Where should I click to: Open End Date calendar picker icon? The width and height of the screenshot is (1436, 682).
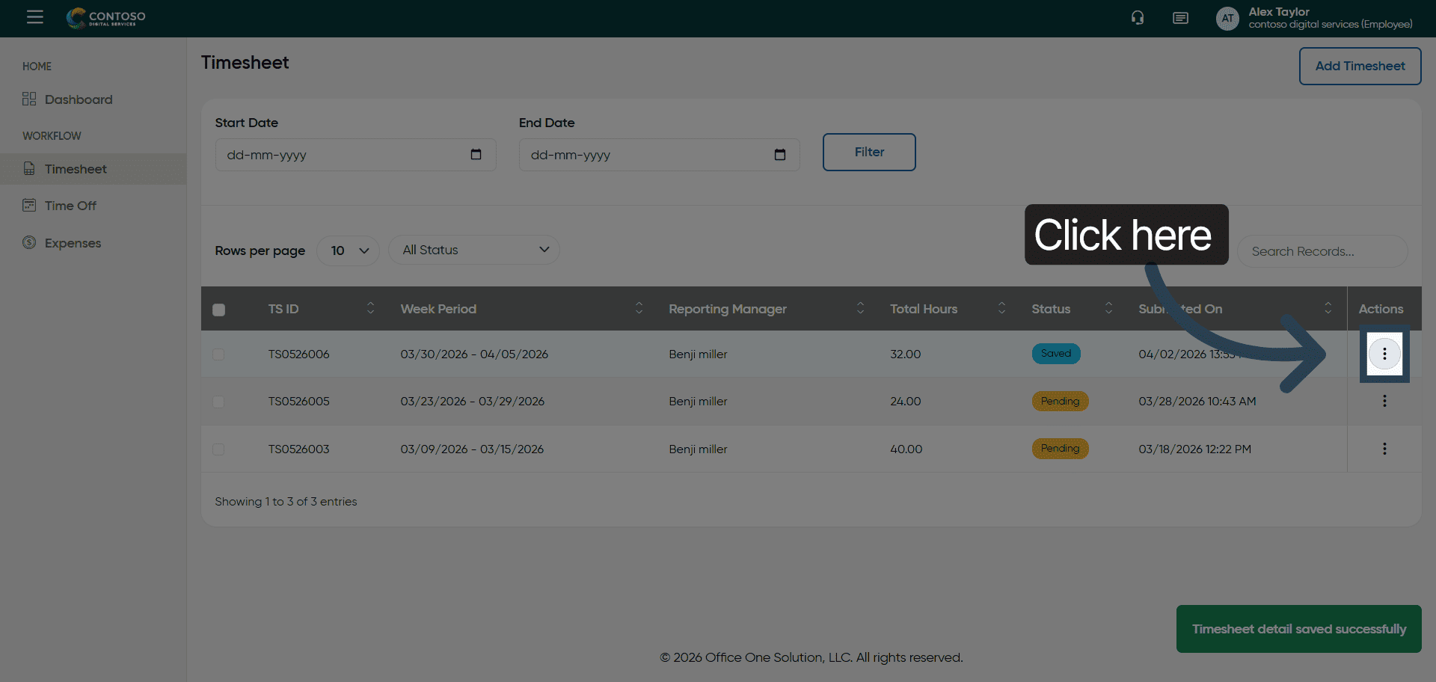(779, 155)
